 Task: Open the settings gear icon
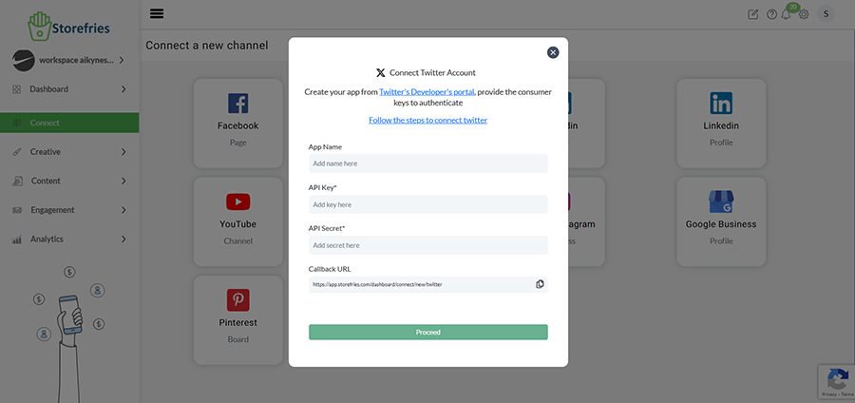pyautogui.click(x=804, y=14)
